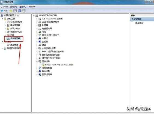Collapse the WINMICR-7DJC1P0 root node
Screen dimensions: 154x114
[34, 15]
